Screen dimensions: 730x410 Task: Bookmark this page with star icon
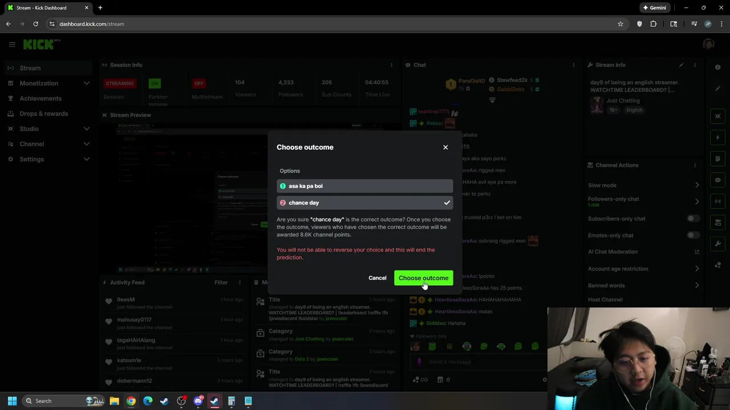[620, 24]
